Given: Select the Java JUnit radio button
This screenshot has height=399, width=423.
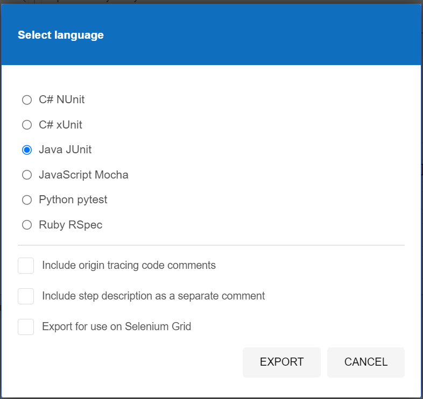Looking at the screenshot, I should pos(27,150).
